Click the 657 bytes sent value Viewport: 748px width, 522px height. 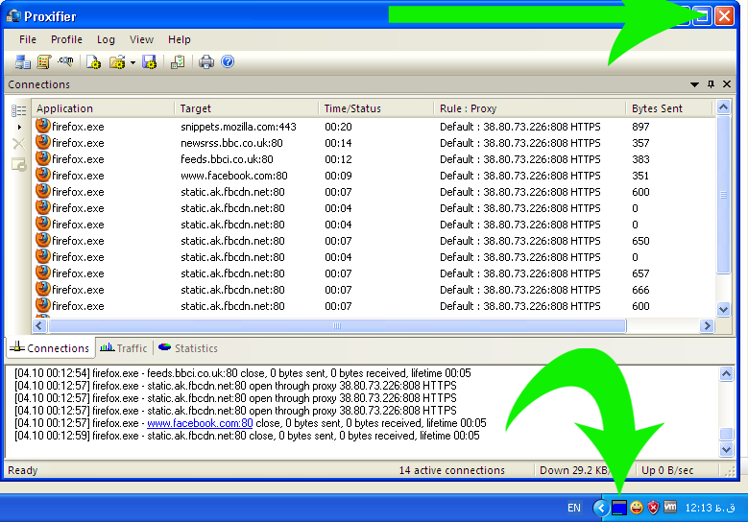(640, 273)
